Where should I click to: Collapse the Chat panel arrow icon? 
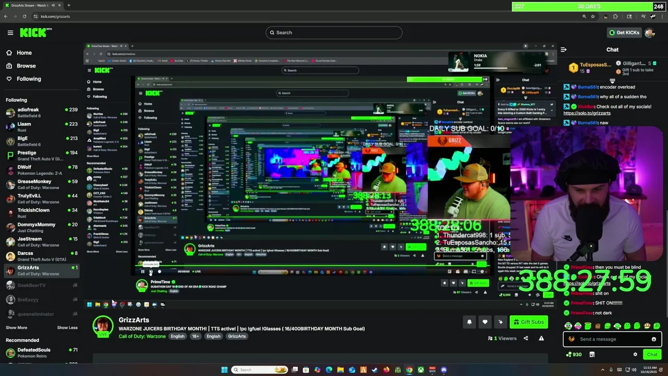(x=564, y=50)
